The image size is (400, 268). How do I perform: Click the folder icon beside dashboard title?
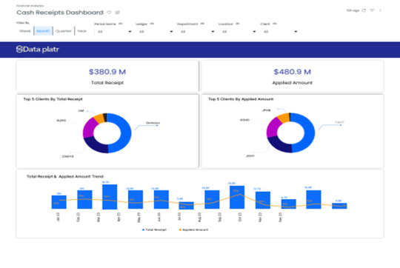(117, 13)
